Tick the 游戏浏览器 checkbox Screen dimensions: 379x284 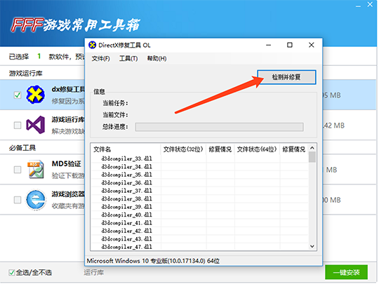coord(18,200)
